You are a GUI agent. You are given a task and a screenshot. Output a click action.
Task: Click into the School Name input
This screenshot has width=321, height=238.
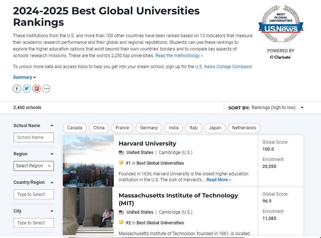pyautogui.click(x=34, y=137)
